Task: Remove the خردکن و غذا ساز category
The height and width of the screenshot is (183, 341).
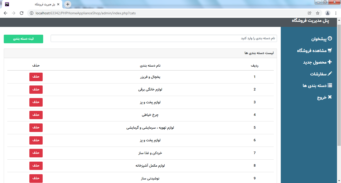Action: tap(36, 153)
